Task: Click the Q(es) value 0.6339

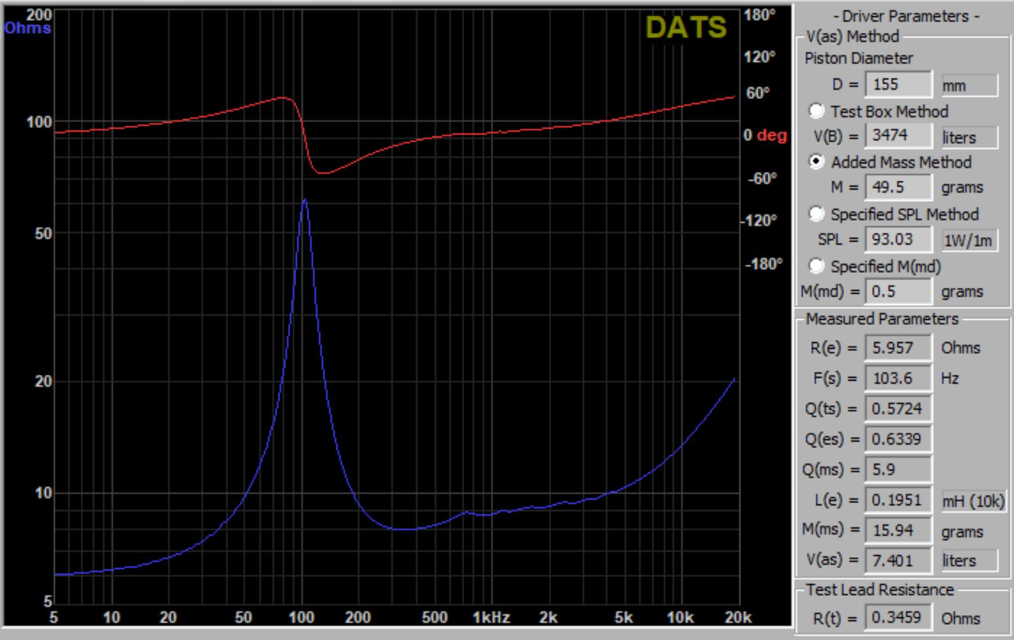Action: pos(899,439)
